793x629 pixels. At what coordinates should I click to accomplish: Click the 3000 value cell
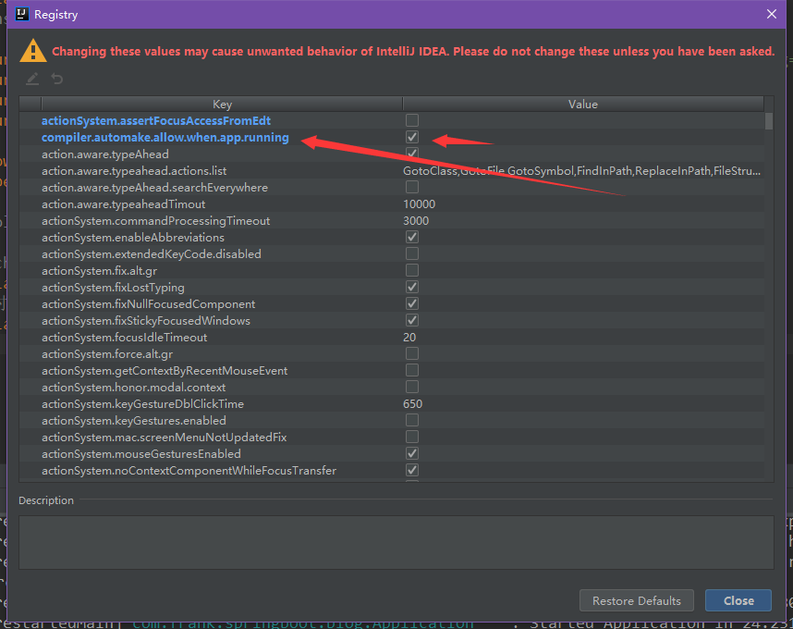pos(416,221)
